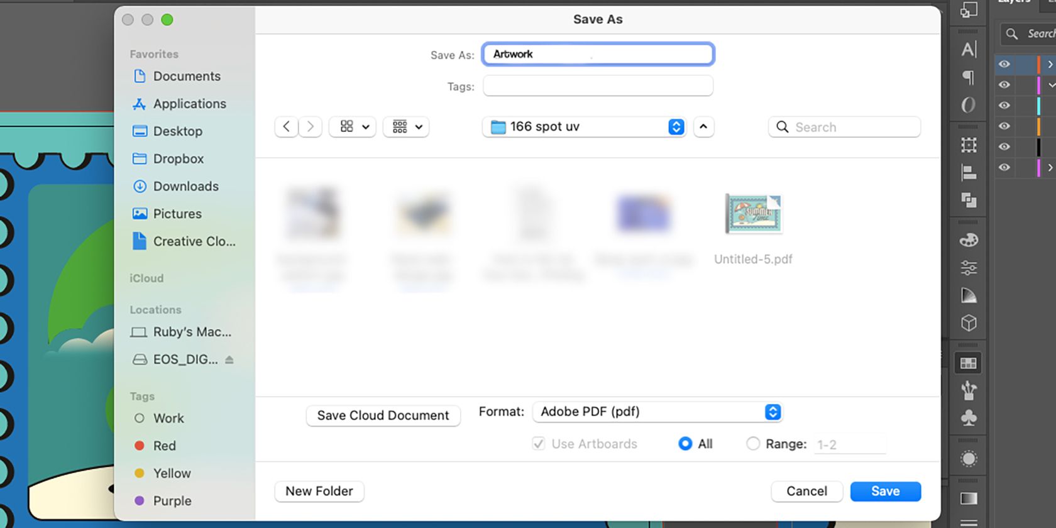
Task: Open the Swatches panel icon
Action: tap(969, 363)
